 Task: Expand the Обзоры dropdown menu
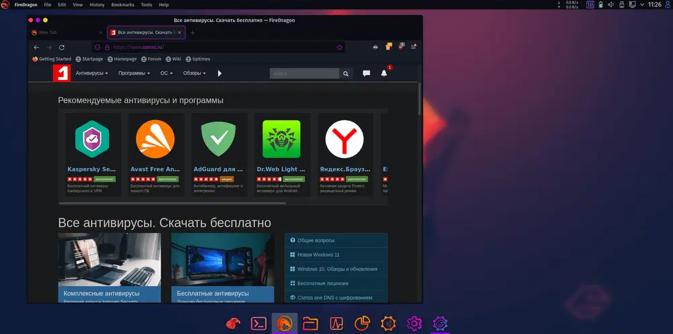point(194,73)
